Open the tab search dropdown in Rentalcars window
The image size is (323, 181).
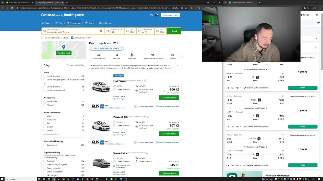(2, 3)
